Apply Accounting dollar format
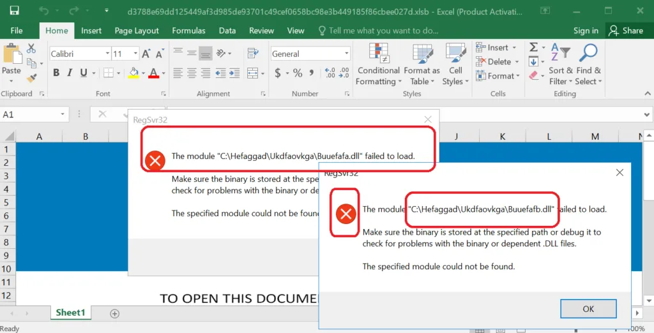Viewport: 654px width, 333px height. [278, 73]
